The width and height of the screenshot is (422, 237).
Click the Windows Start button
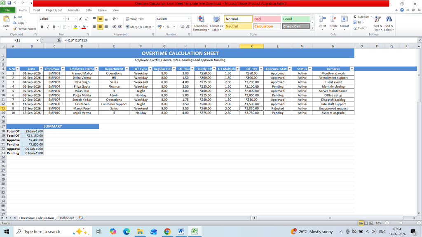click(x=7, y=231)
